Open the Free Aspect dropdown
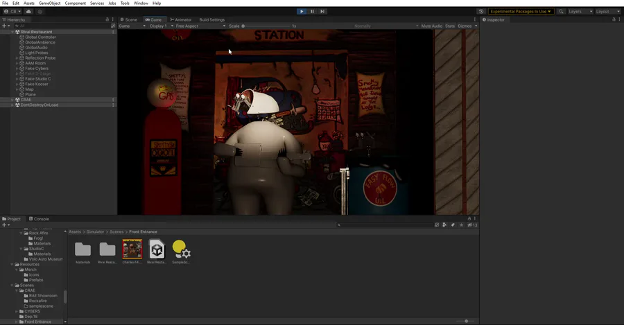Screen dimensions: 624x325 (x=200, y=26)
